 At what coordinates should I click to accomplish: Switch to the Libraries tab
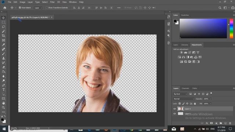point(184,45)
